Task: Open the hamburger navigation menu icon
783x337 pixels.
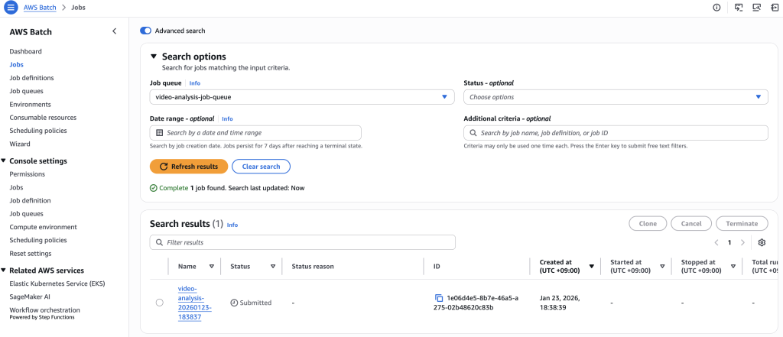Action: [x=11, y=8]
